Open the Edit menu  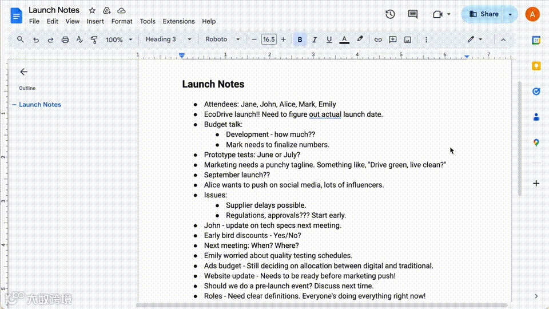point(52,21)
